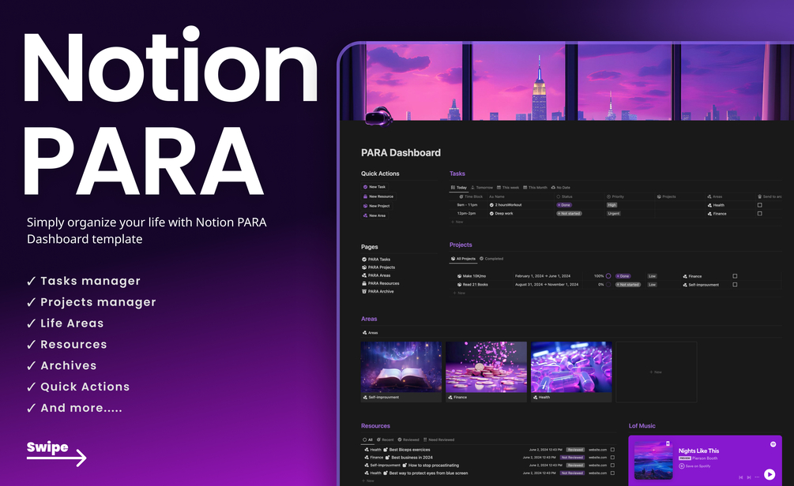
Task: Click the Save on Spotify plus icon
Action: point(682,465)
